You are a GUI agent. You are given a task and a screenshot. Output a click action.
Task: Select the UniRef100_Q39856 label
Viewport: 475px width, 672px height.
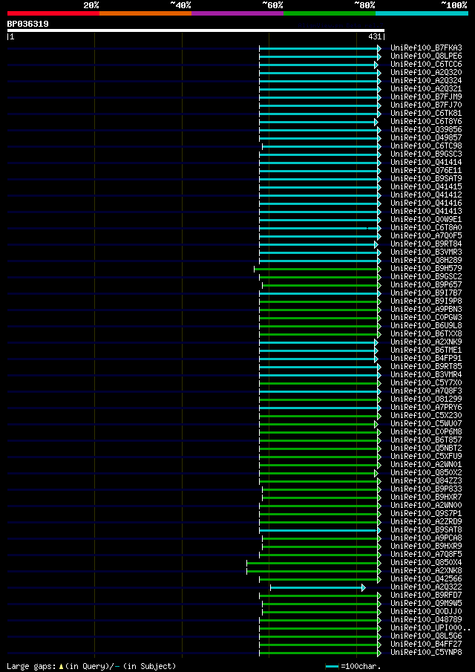(426, 129)
